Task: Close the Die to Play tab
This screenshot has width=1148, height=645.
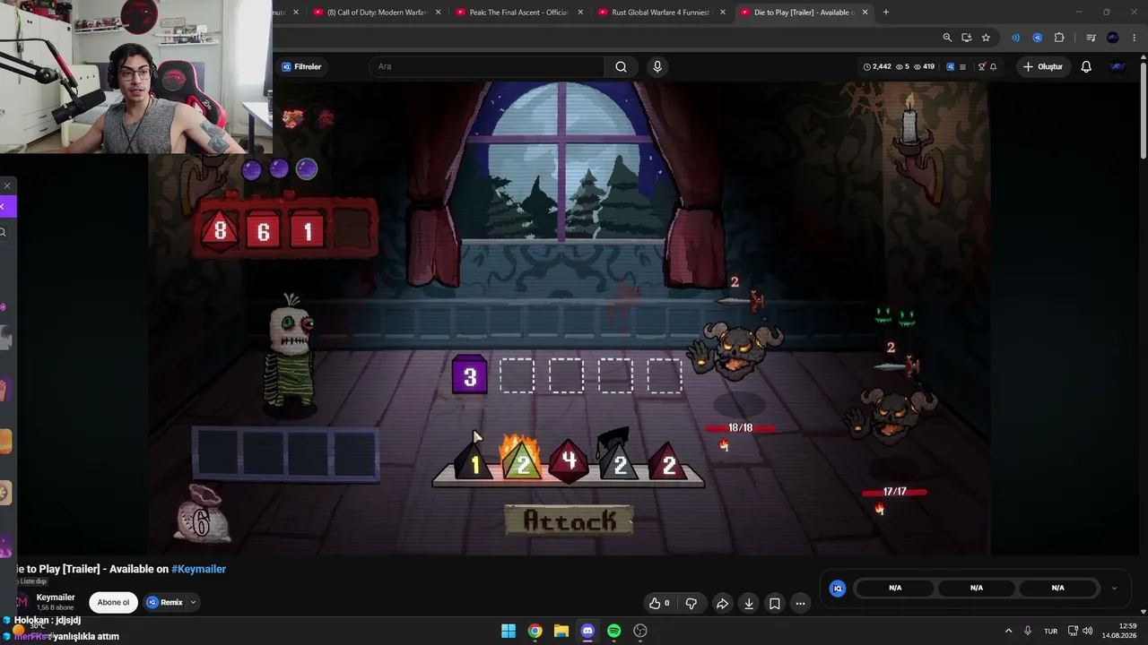Action: coord(865,13)
